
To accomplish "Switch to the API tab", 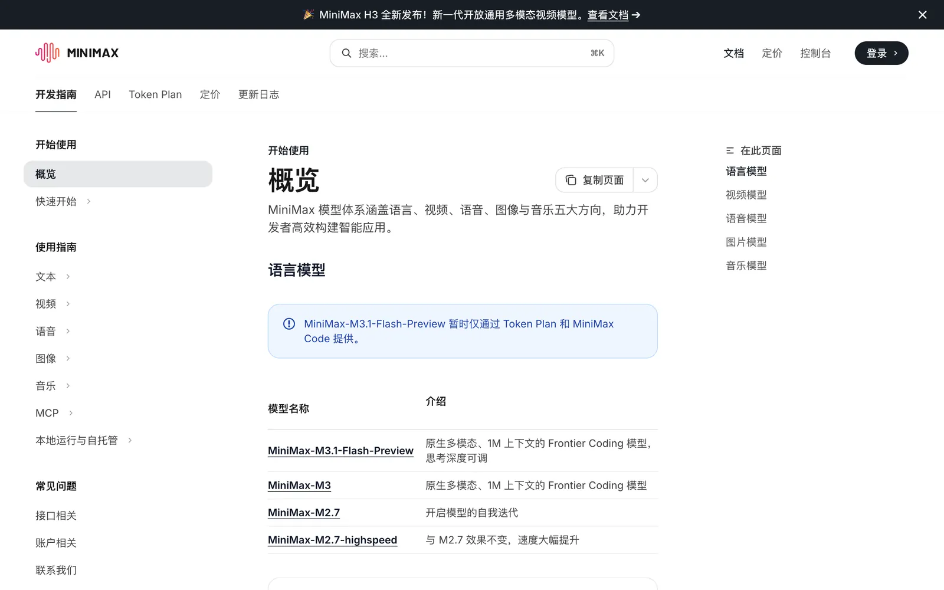I will [103, 94].
